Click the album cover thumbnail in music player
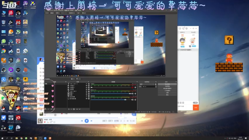Viewport: 249px width, 140px height. pyautogui.click(x=40, y=121)
